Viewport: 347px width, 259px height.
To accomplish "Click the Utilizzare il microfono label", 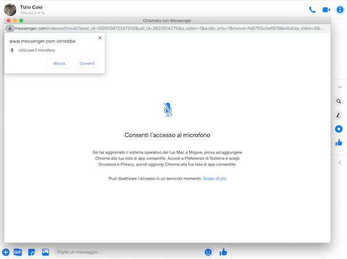I will 37,51.
